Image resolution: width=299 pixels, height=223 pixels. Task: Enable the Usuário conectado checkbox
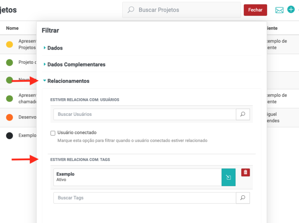(53, 133)
